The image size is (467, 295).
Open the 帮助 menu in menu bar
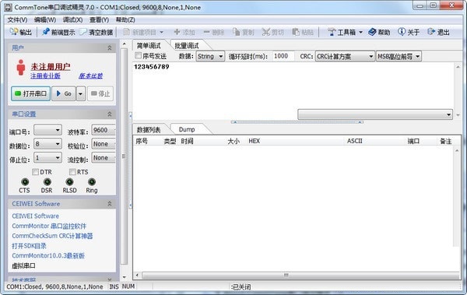coord(125,19)
